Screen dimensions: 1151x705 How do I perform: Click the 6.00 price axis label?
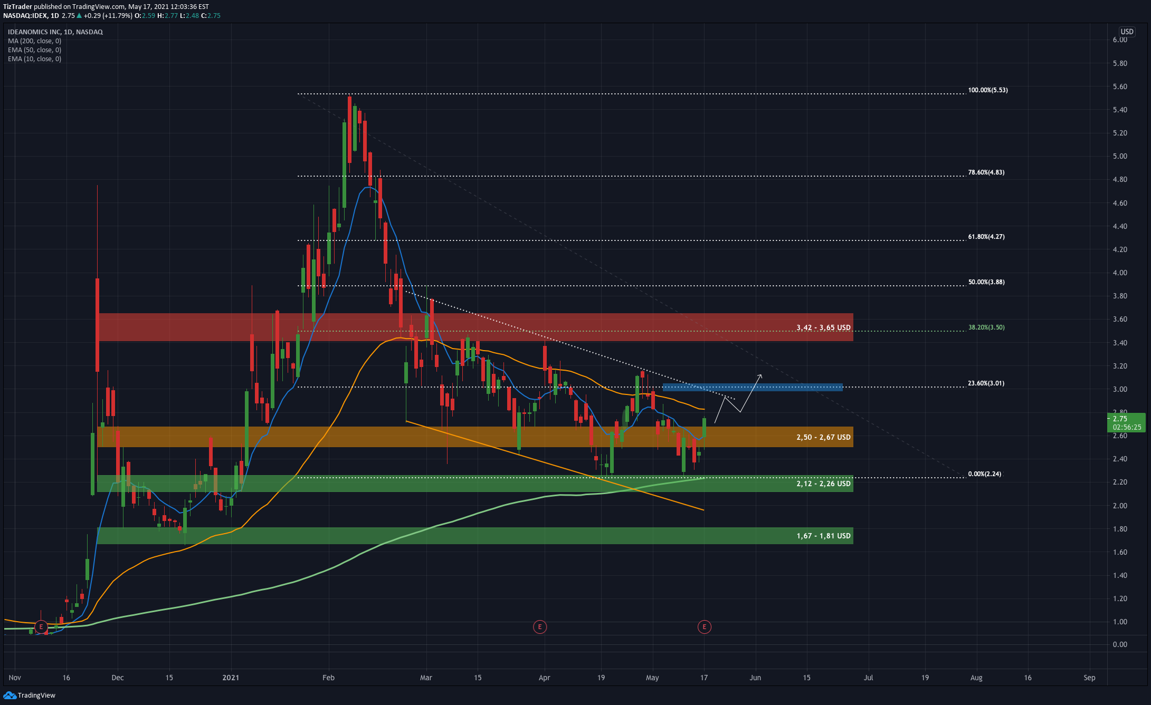[1120, 40]
